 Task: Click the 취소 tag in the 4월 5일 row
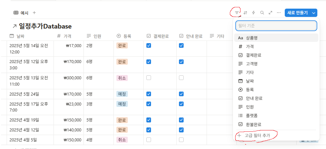[x=122, y=140]
